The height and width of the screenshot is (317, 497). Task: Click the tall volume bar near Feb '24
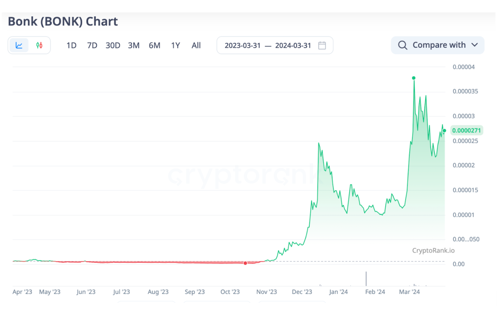pos(366,279)
